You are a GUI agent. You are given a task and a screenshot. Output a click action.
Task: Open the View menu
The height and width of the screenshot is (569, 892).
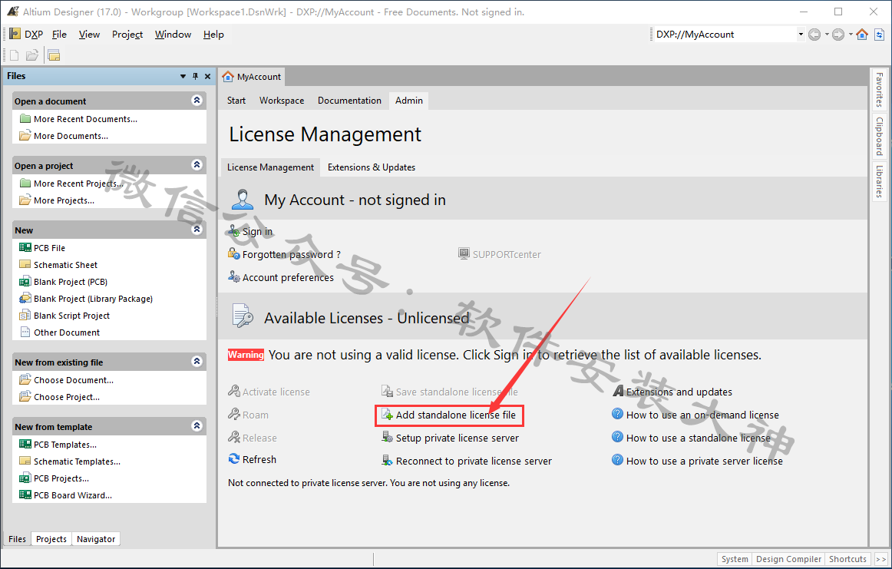89,34
